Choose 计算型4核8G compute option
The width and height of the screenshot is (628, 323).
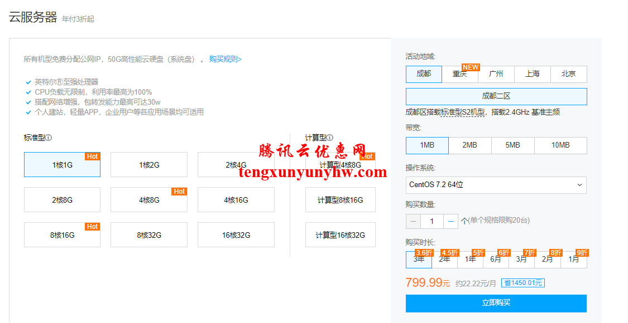[341, 165]
